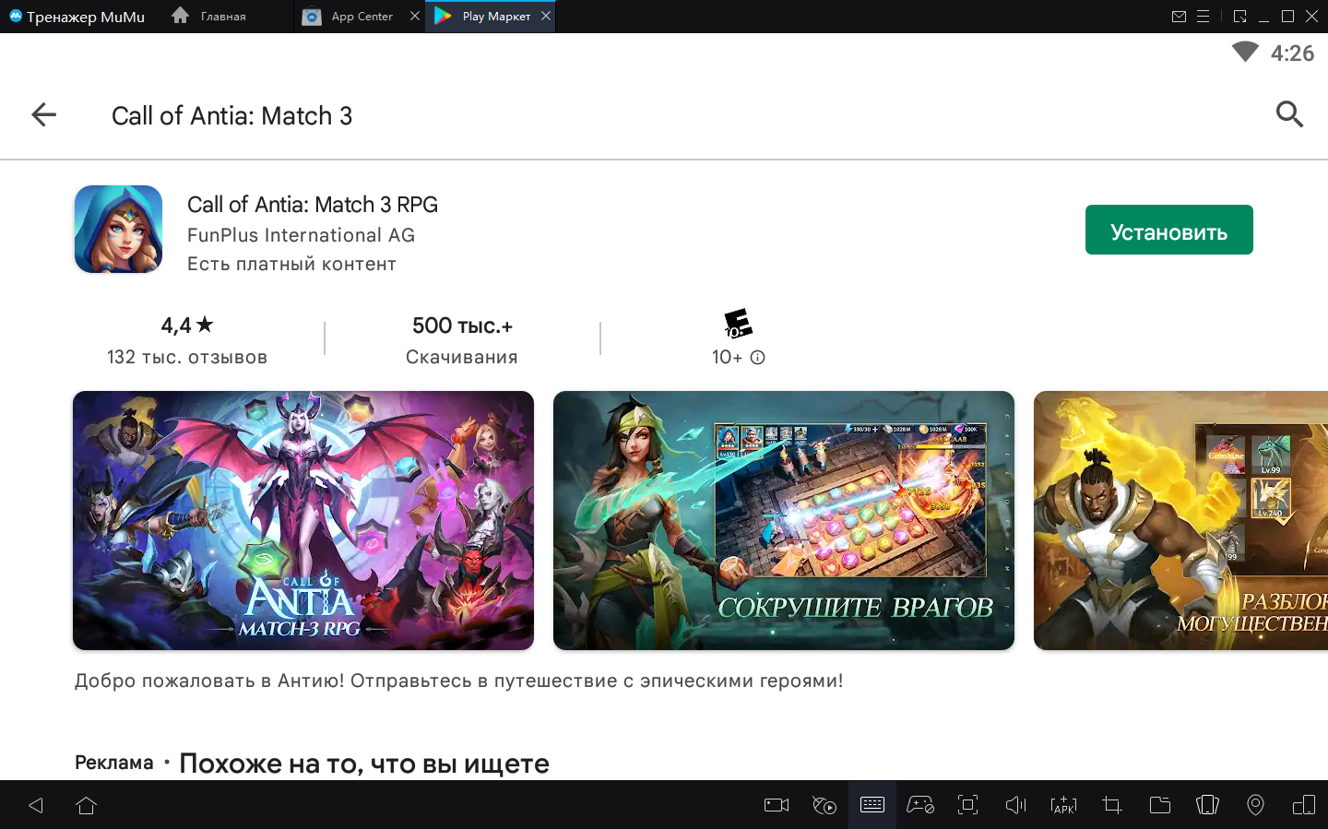Close the Play Маркет tab
1328x829 pixels.
546,16
